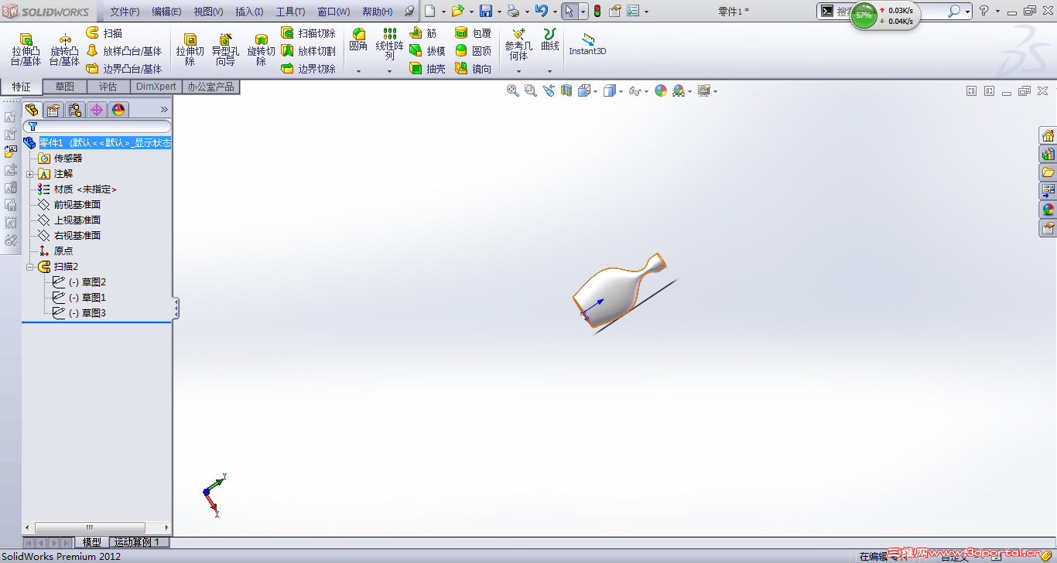Click the zoom to fit icon
This screenshot has width=1057, height=563.
[512, 90]
